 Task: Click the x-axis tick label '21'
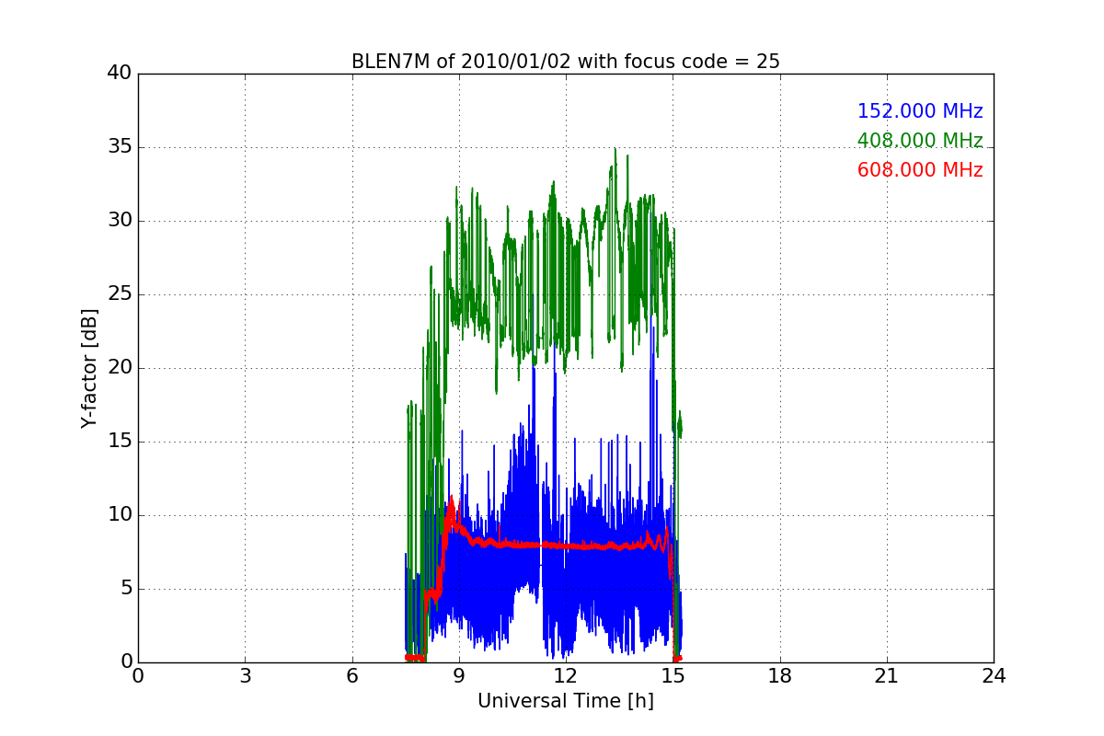[x=887, y=676]
